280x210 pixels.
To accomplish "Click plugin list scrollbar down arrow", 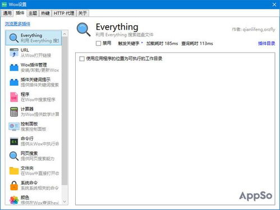I will 65,202.
